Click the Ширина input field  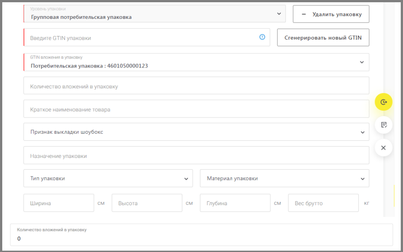[x=59, y=203]
